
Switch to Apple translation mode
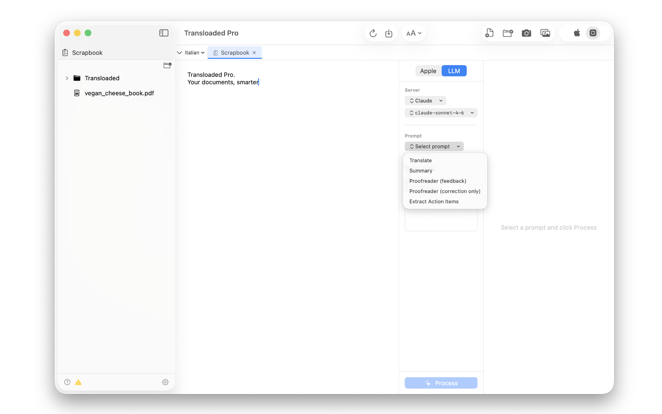[x=428, y=71]
